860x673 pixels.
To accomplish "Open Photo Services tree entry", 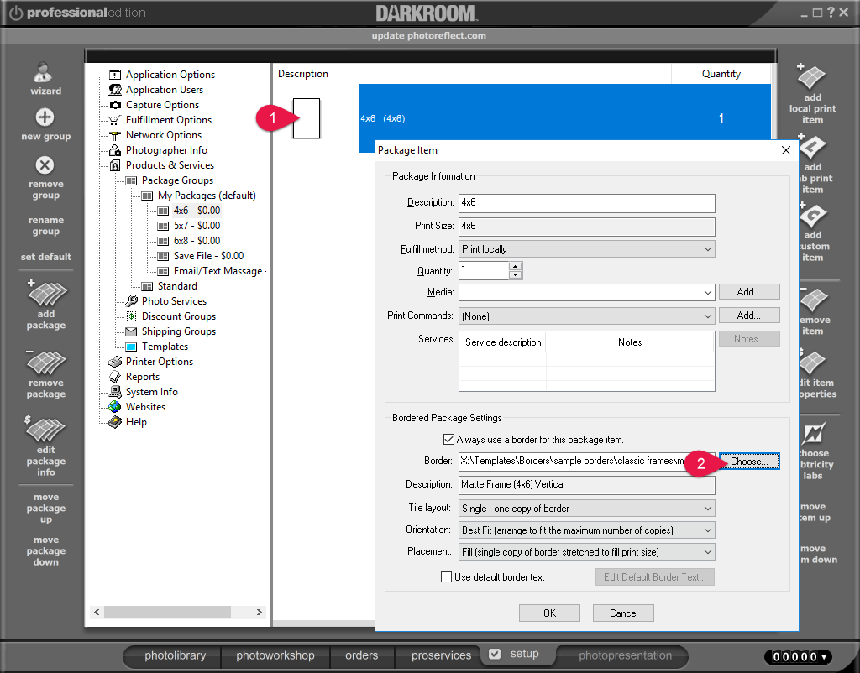I will (174, 301).
